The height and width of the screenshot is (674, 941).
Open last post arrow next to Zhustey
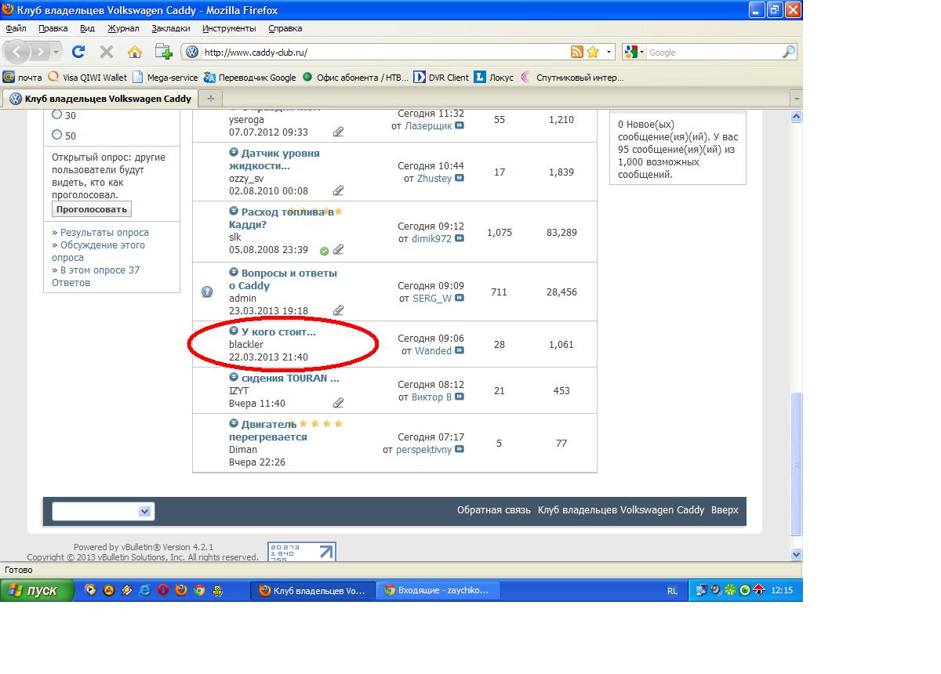tap(460, 178)
